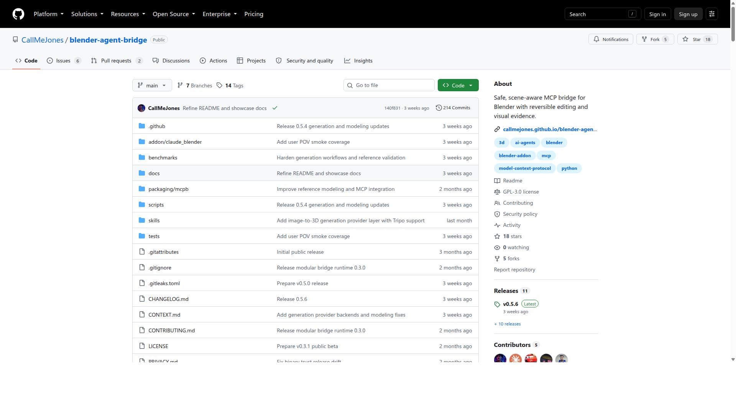Expand the Open Source menu

(174, 14)
